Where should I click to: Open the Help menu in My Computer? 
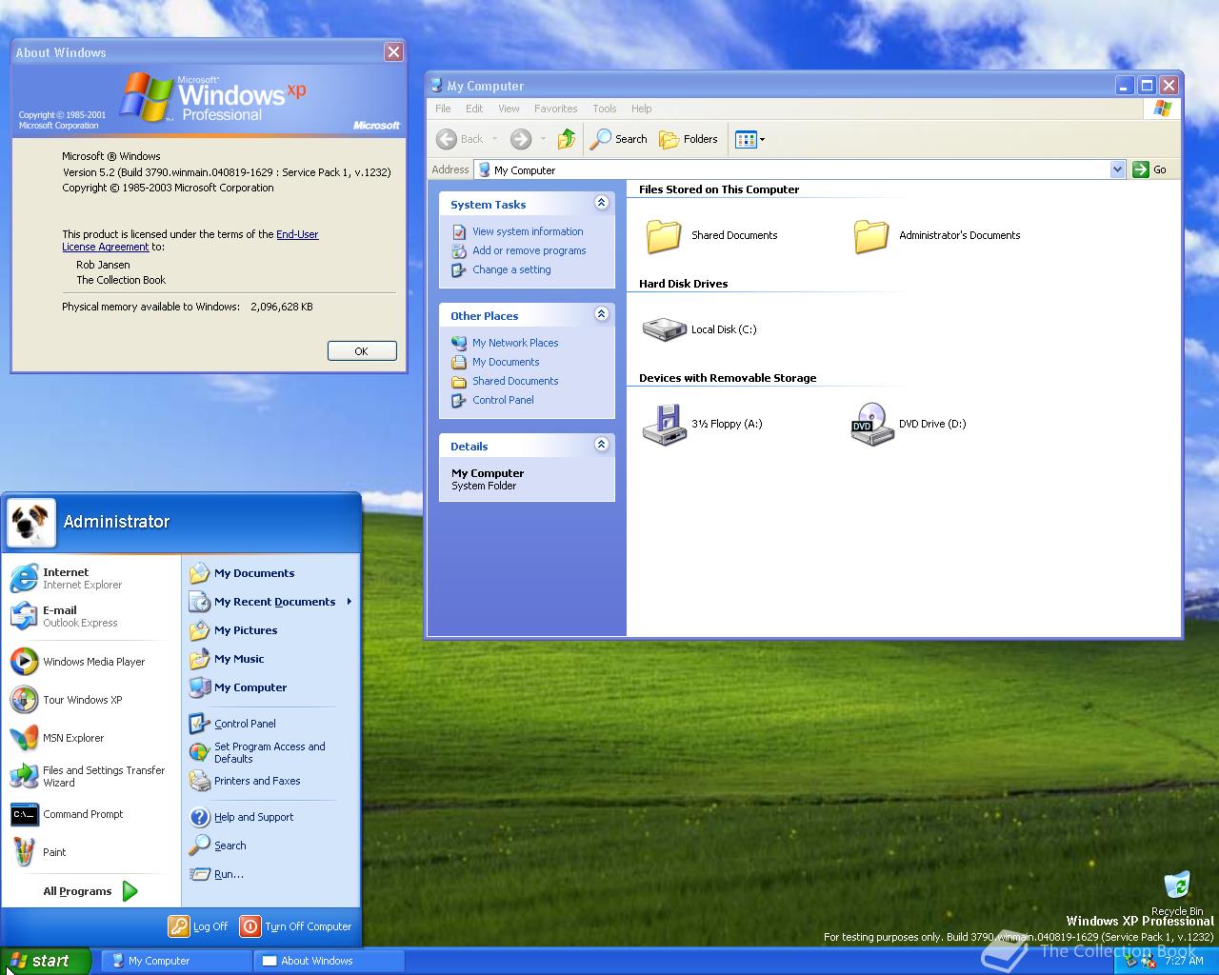[x=642, y=109]
